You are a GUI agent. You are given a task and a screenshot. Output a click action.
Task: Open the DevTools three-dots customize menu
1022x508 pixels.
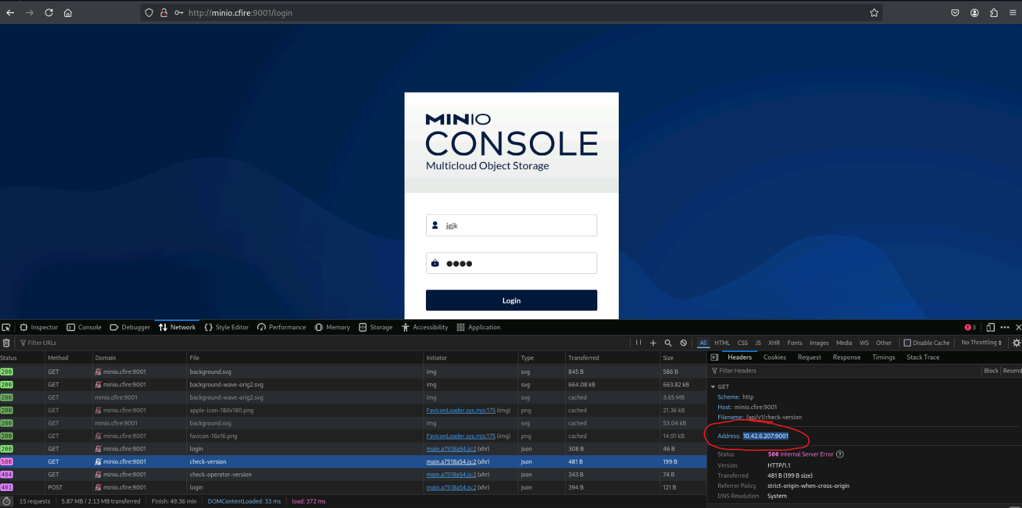1005,327
